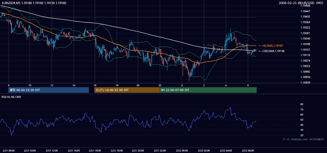
Task: Click price axis label 1.18992
Action: pos(305,72)
